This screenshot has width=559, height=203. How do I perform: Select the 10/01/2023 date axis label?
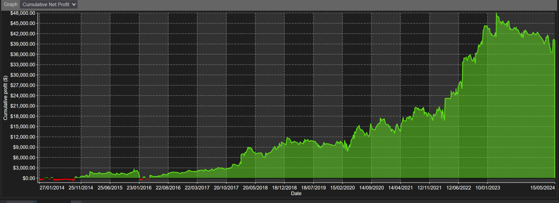coord(487,188)
